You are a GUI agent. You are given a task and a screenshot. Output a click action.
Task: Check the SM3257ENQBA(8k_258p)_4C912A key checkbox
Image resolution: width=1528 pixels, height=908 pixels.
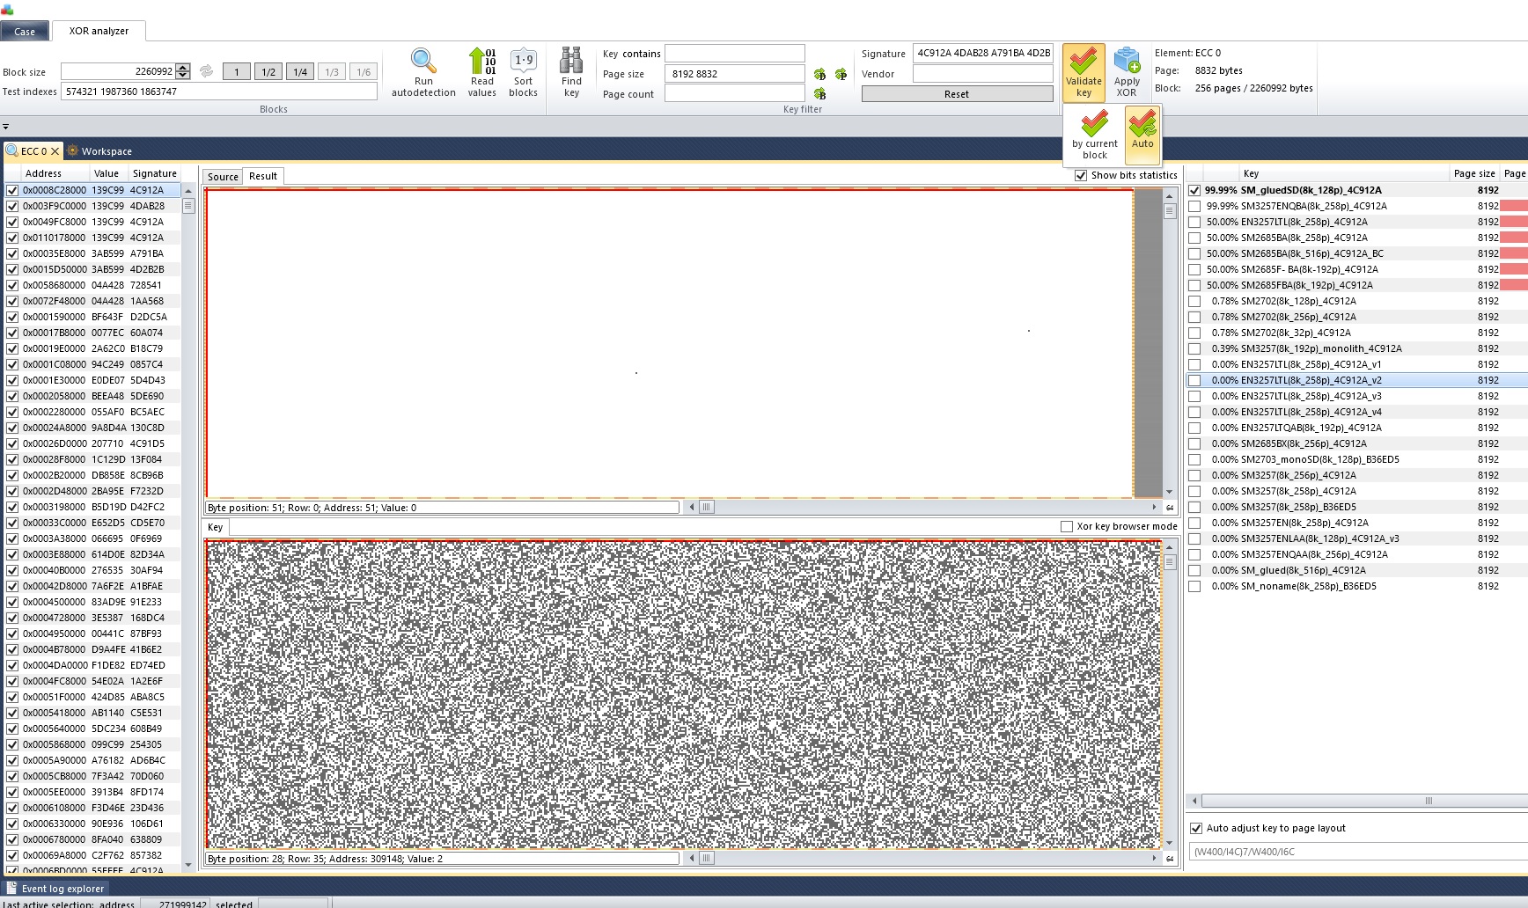pos(1194,206)
